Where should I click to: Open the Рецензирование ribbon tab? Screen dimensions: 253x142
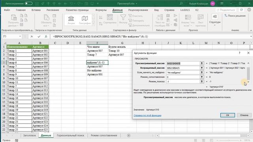138,10
